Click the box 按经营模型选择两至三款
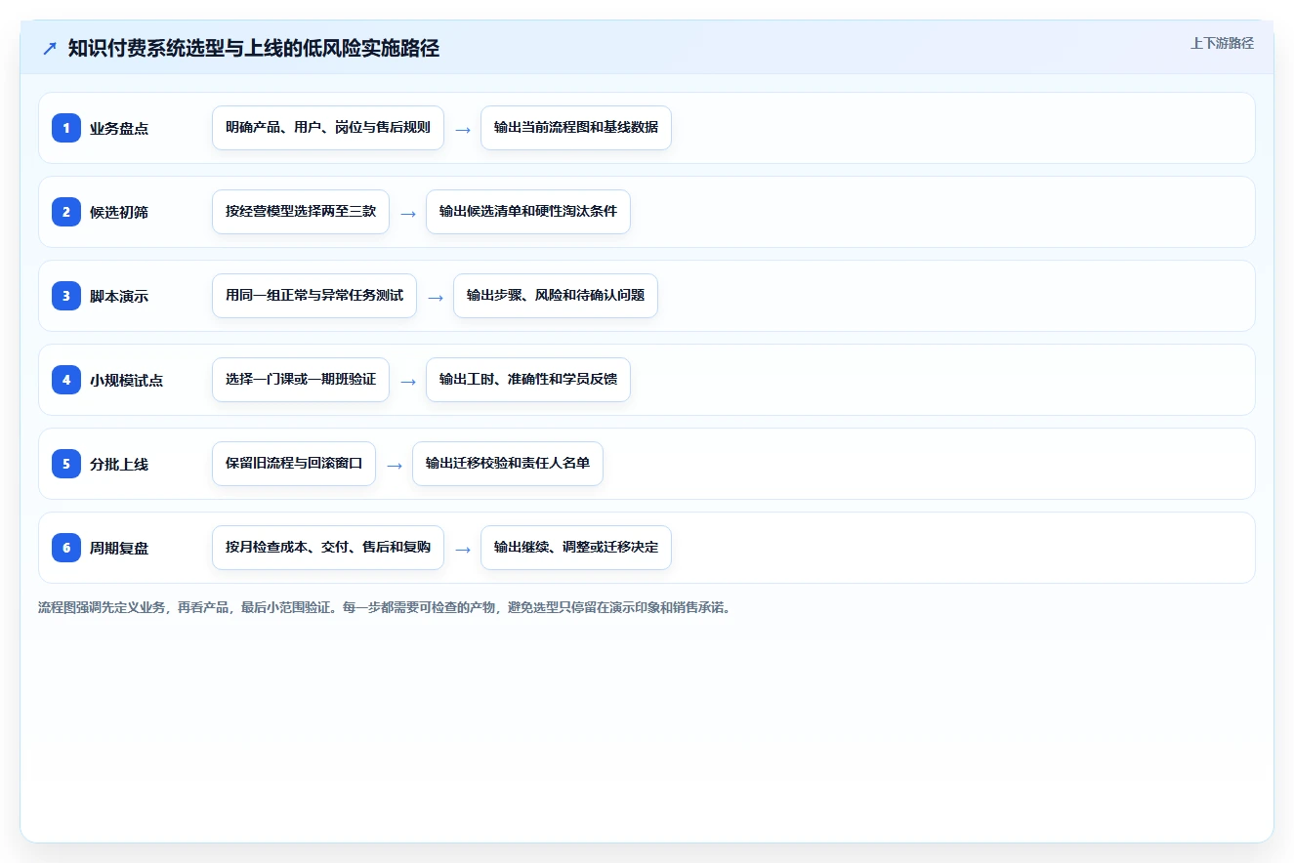 (x=301, y=212)
